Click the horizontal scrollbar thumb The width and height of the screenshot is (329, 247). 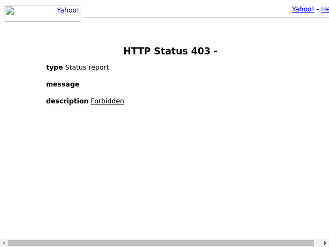(161, 243)
